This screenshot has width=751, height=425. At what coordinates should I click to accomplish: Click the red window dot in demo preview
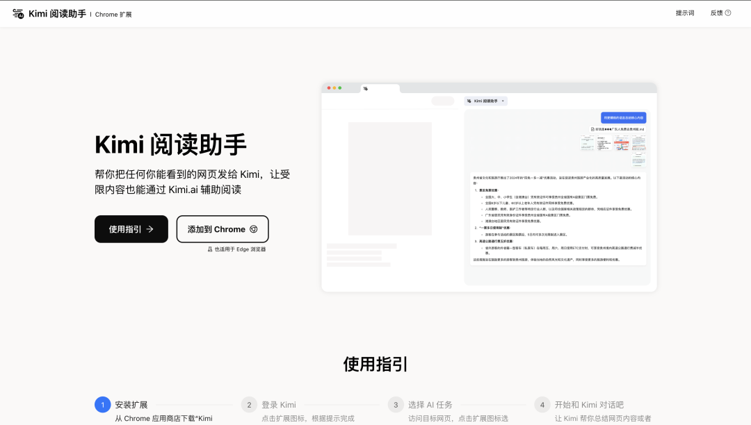pyautogui.click(x=329, y=88)
